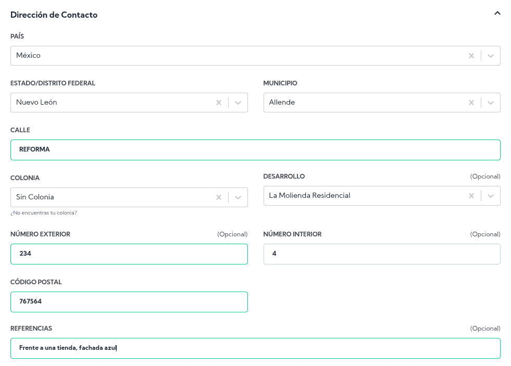The image size is (511, 366).
Task: Collapse the Dirección de Contacto section
Action: point(497,14)
